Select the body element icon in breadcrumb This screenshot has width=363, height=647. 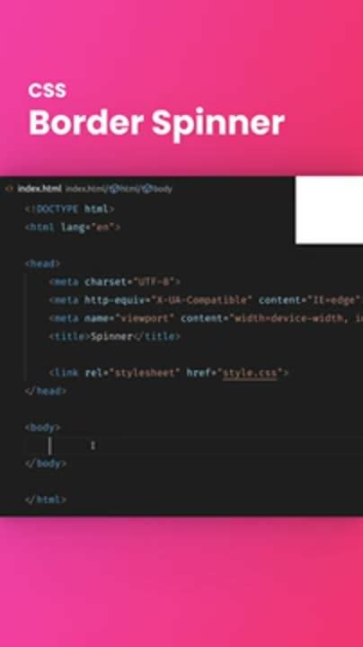pos(146,189)
